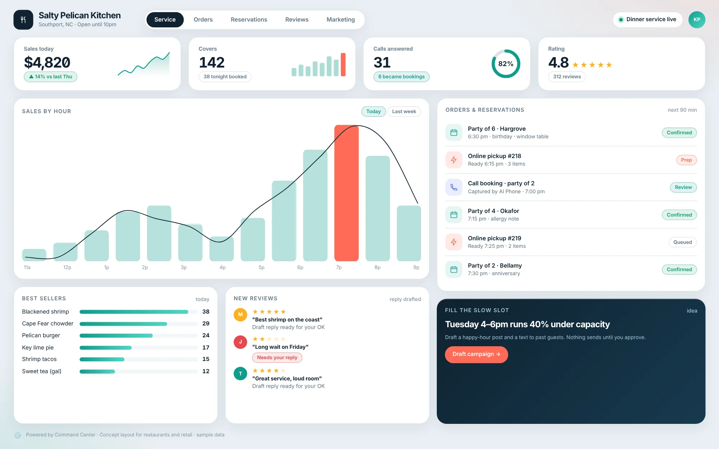The image size is (719, 449).
Task: Click "Call booking · party of 2" title
Action: point(501,184)
